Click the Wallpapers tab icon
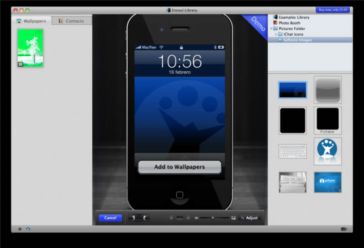This screenshot has width=364, height=248. pos(19,21)
